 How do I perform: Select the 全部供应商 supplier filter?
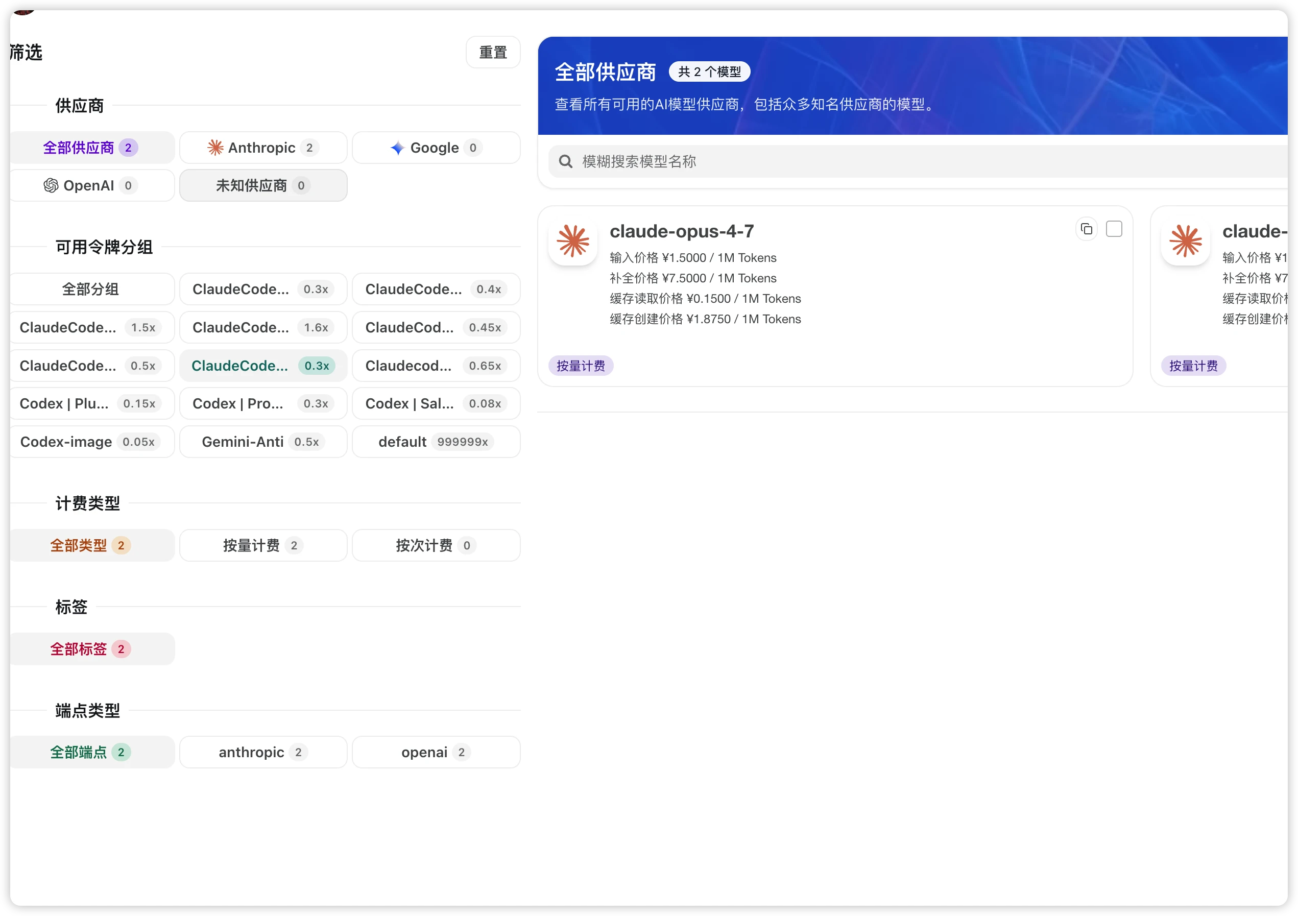coord(92,148)
